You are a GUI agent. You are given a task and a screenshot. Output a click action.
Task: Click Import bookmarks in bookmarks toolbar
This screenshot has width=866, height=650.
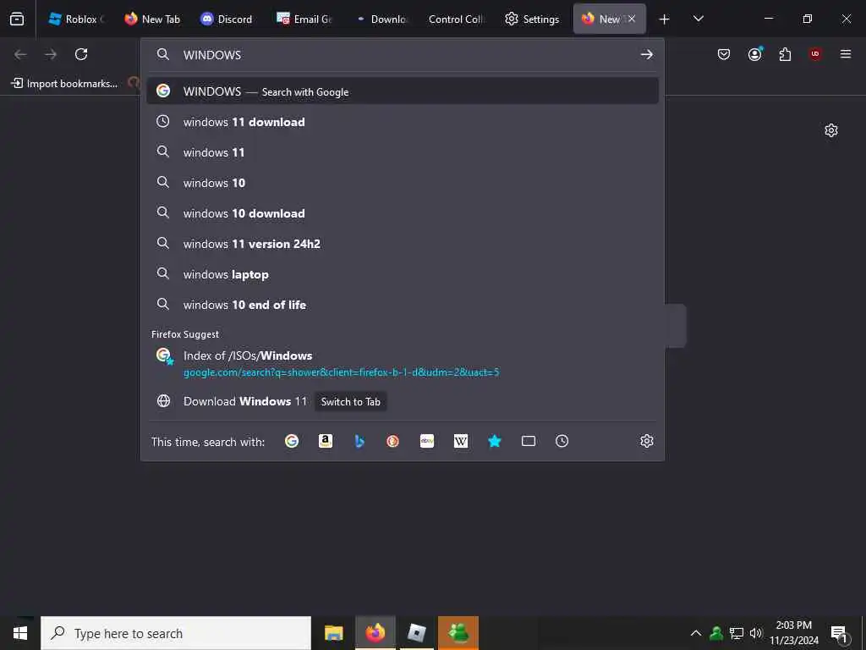64,84
